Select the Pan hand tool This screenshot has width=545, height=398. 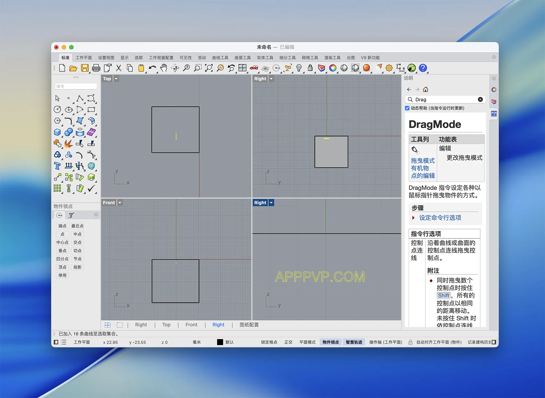point(164,68)
